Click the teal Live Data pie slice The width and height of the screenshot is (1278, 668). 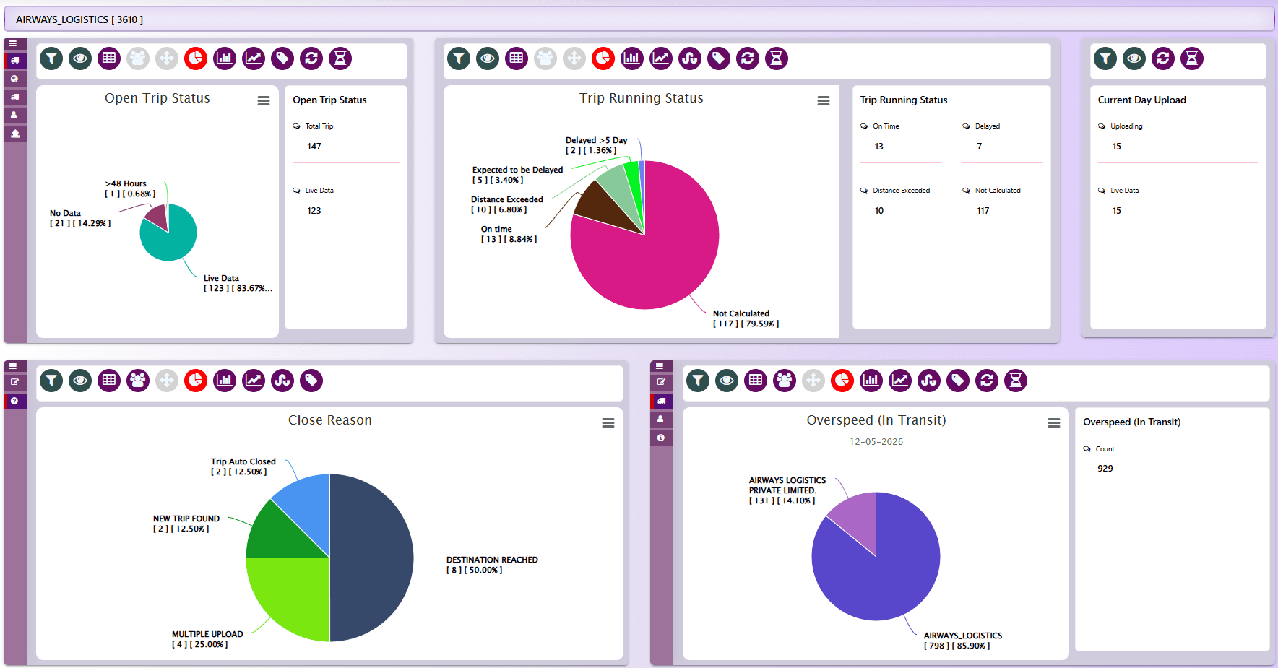[x=173, y=242]
